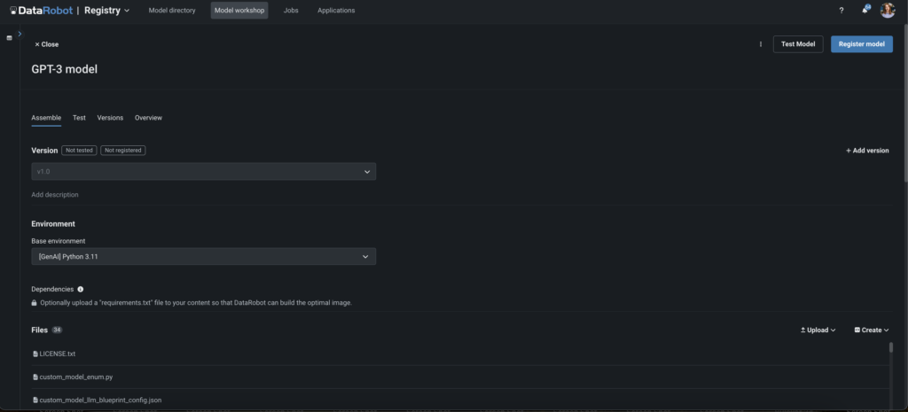Click the Dependencies info icon

[81, 289]
